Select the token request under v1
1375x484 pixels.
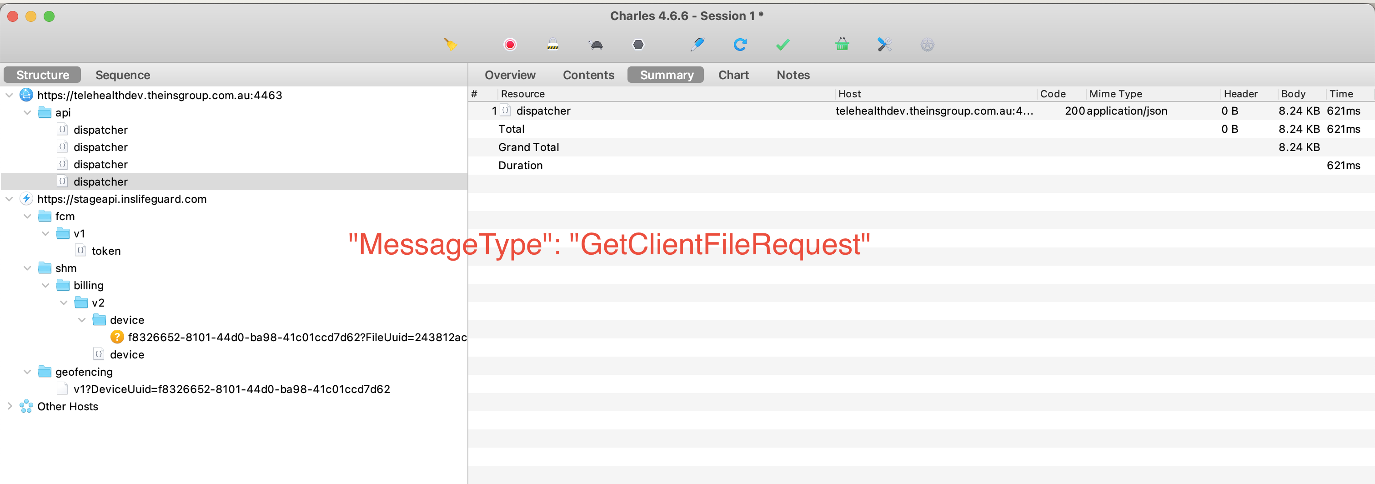point(105,251)
